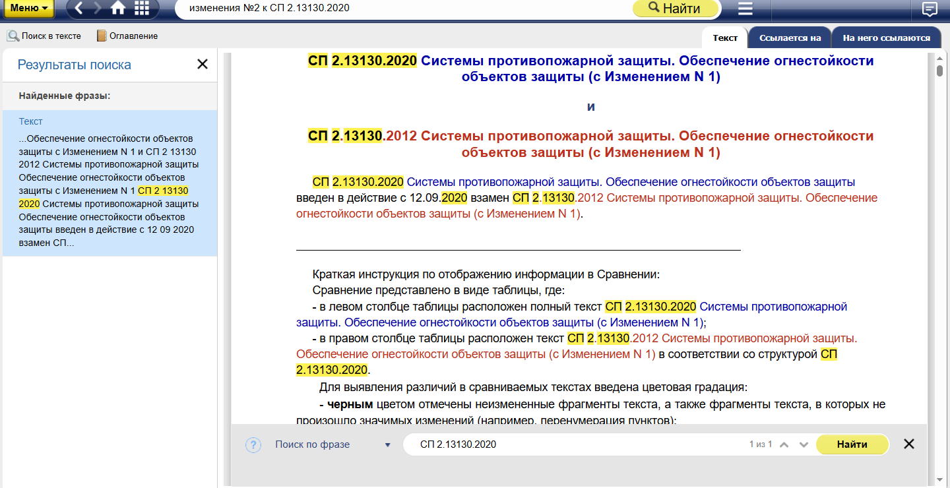Close the Результаты поиска panel

pos(203,64)
